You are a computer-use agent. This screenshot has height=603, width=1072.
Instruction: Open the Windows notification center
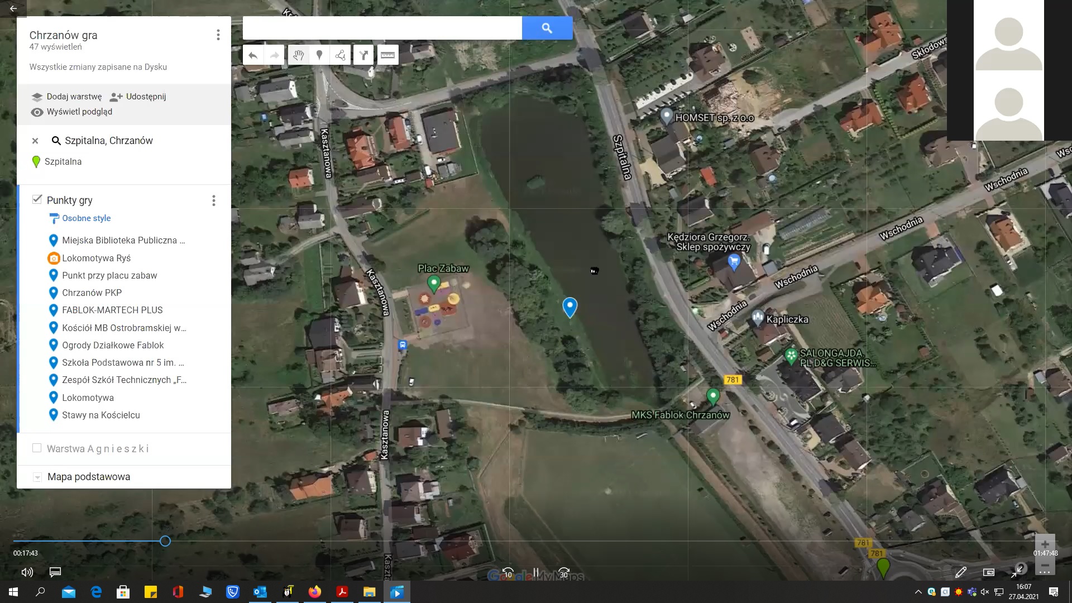click(x=1054, y=592)
